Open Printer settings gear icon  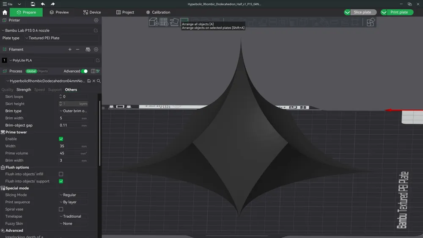[96, 20]
